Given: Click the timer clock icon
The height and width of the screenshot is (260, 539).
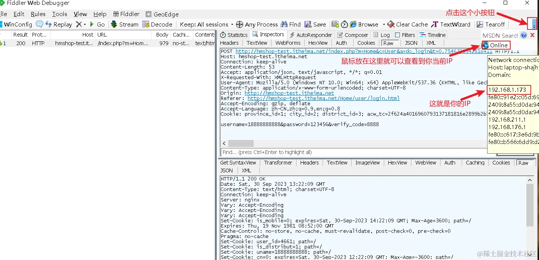Looking at the screenshot, I should pos(344,24).
